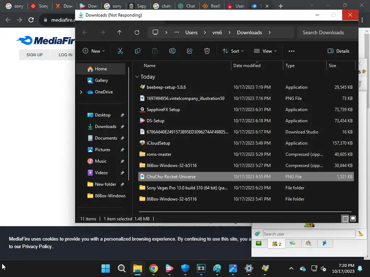The width and height of the screenshot is (370, 277).
Task: Click the Copy icon in Explorer toolbar
Action: pyautogui.click(x=138, y=51)
